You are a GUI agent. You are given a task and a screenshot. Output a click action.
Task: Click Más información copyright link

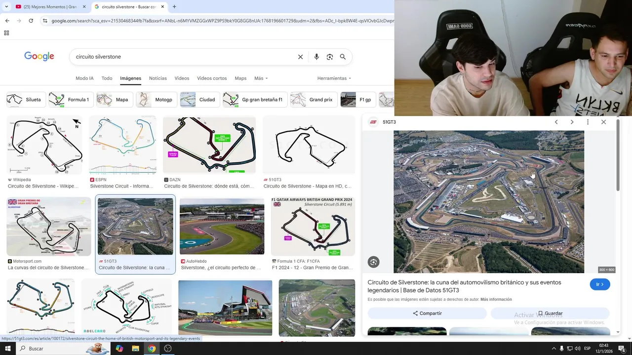pos(496,299)
